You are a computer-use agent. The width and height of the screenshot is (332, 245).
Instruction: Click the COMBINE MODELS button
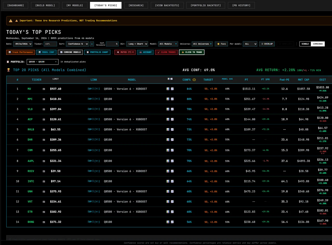[70, 52]
